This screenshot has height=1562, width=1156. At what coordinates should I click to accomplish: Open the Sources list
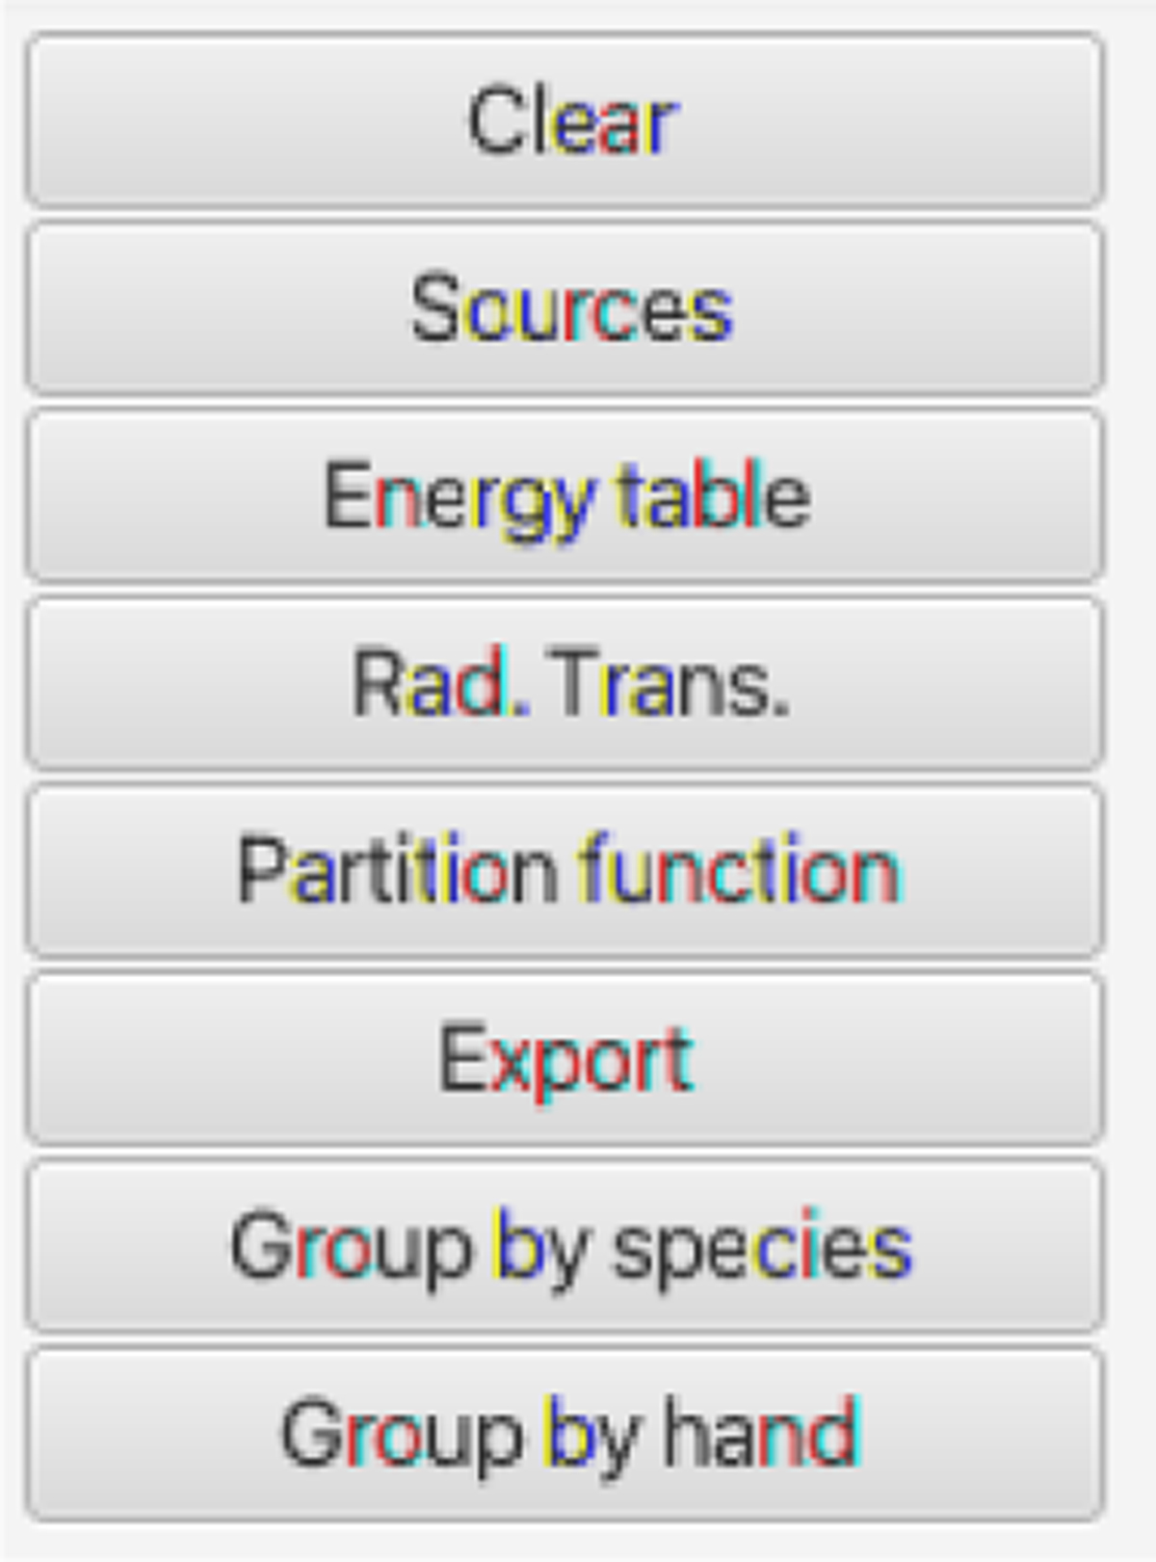pos(565,308)
